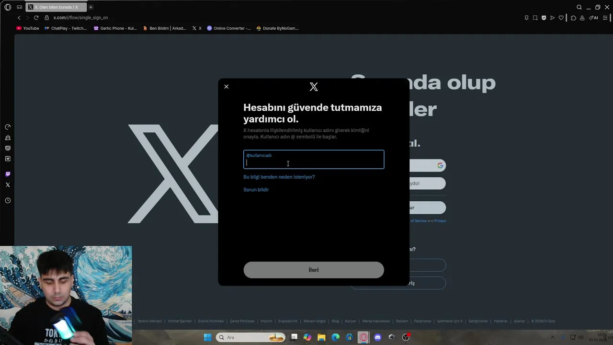Open Geliştiriciler footer link

tap(478, 321)
